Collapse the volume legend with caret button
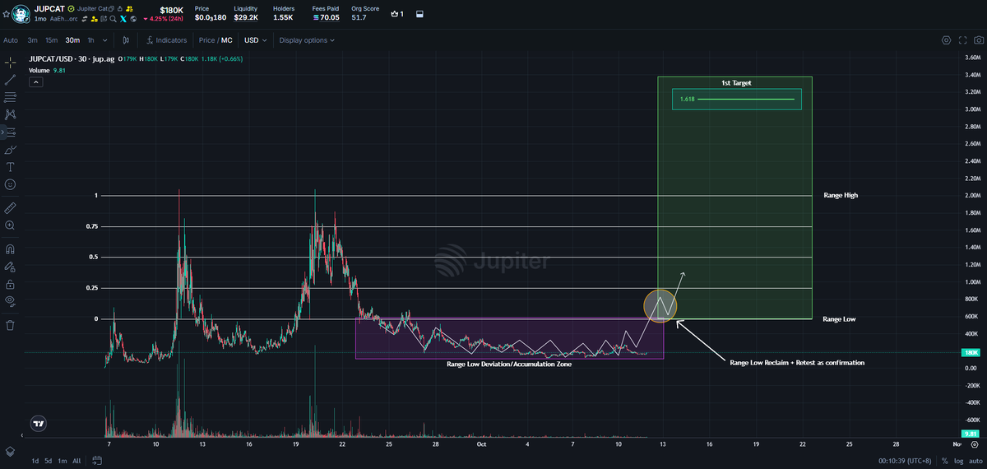This screenshot has height=469, width=987. (35, 81)
